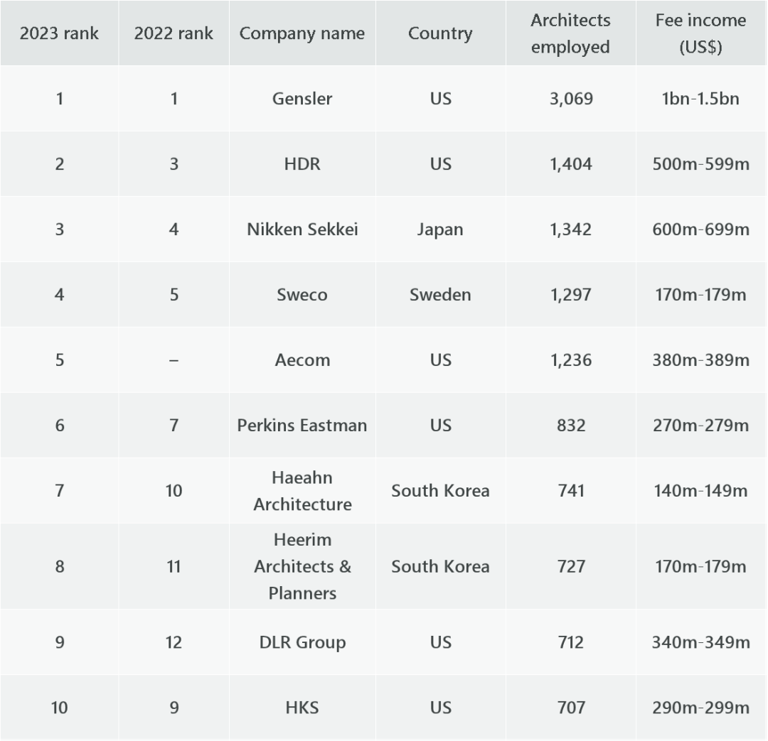Select the Sweden country cell
Screen dimensions: 768x741
[440, 295]
